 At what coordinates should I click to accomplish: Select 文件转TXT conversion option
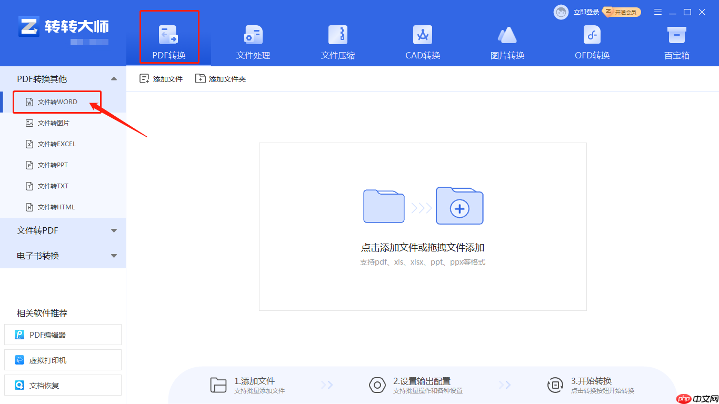click(x=63, y=186)
